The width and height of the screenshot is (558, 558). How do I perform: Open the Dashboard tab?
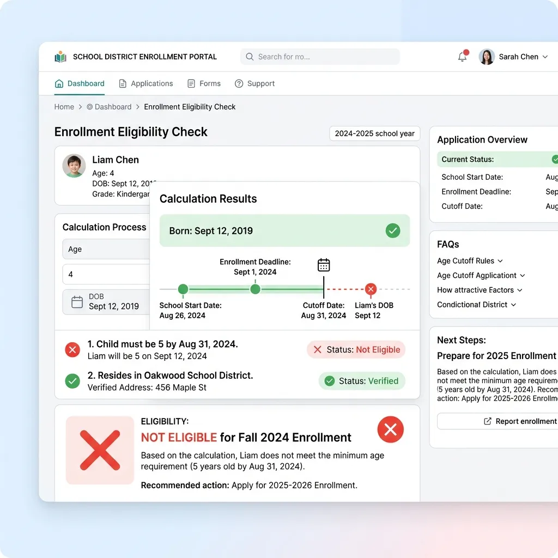[x=80, y=83]
